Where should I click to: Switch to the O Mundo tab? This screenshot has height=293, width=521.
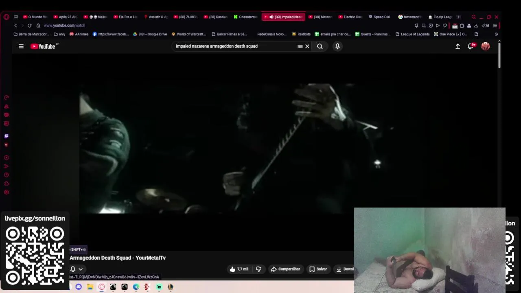pos(35,17)
